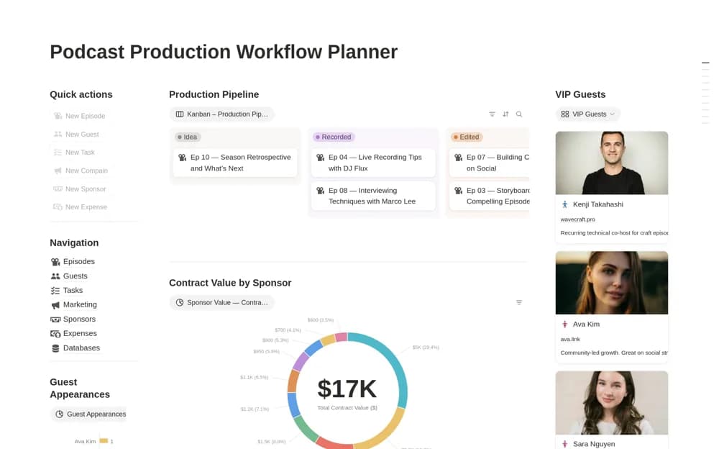
Task: Open Tasks in Navigation
Action: click(67, 291)
